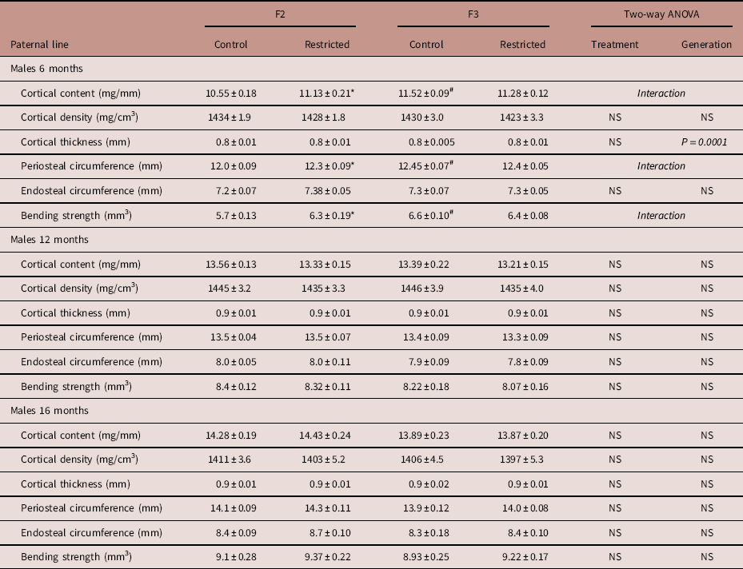Click the "Generation" column header
The height and width of the screenshot is (569, 743).
coord(706,45)
